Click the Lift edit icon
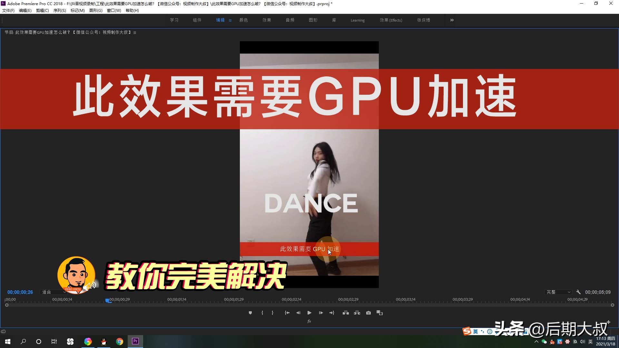 (x=345, y=313)
